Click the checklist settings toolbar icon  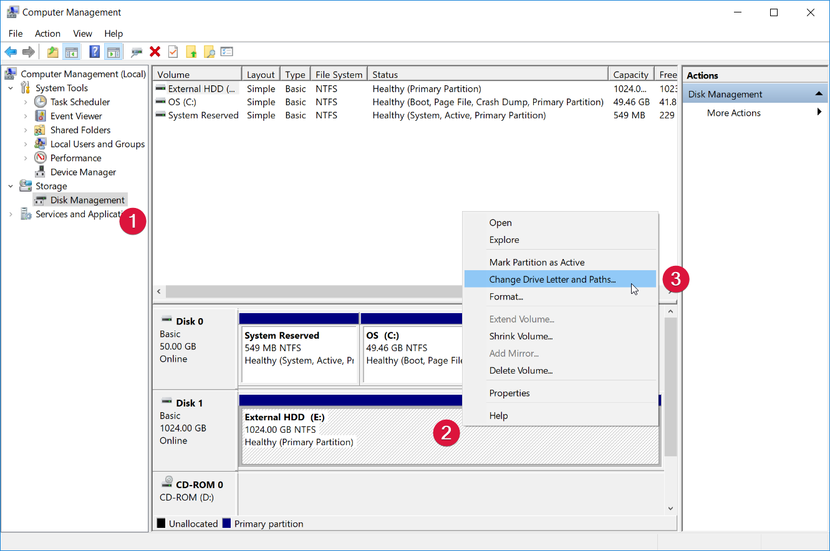click(227, 52)
